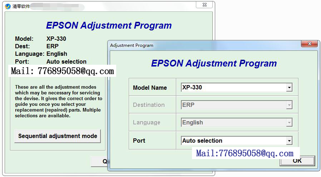Close the back 清零软件 window

point(204,5)
